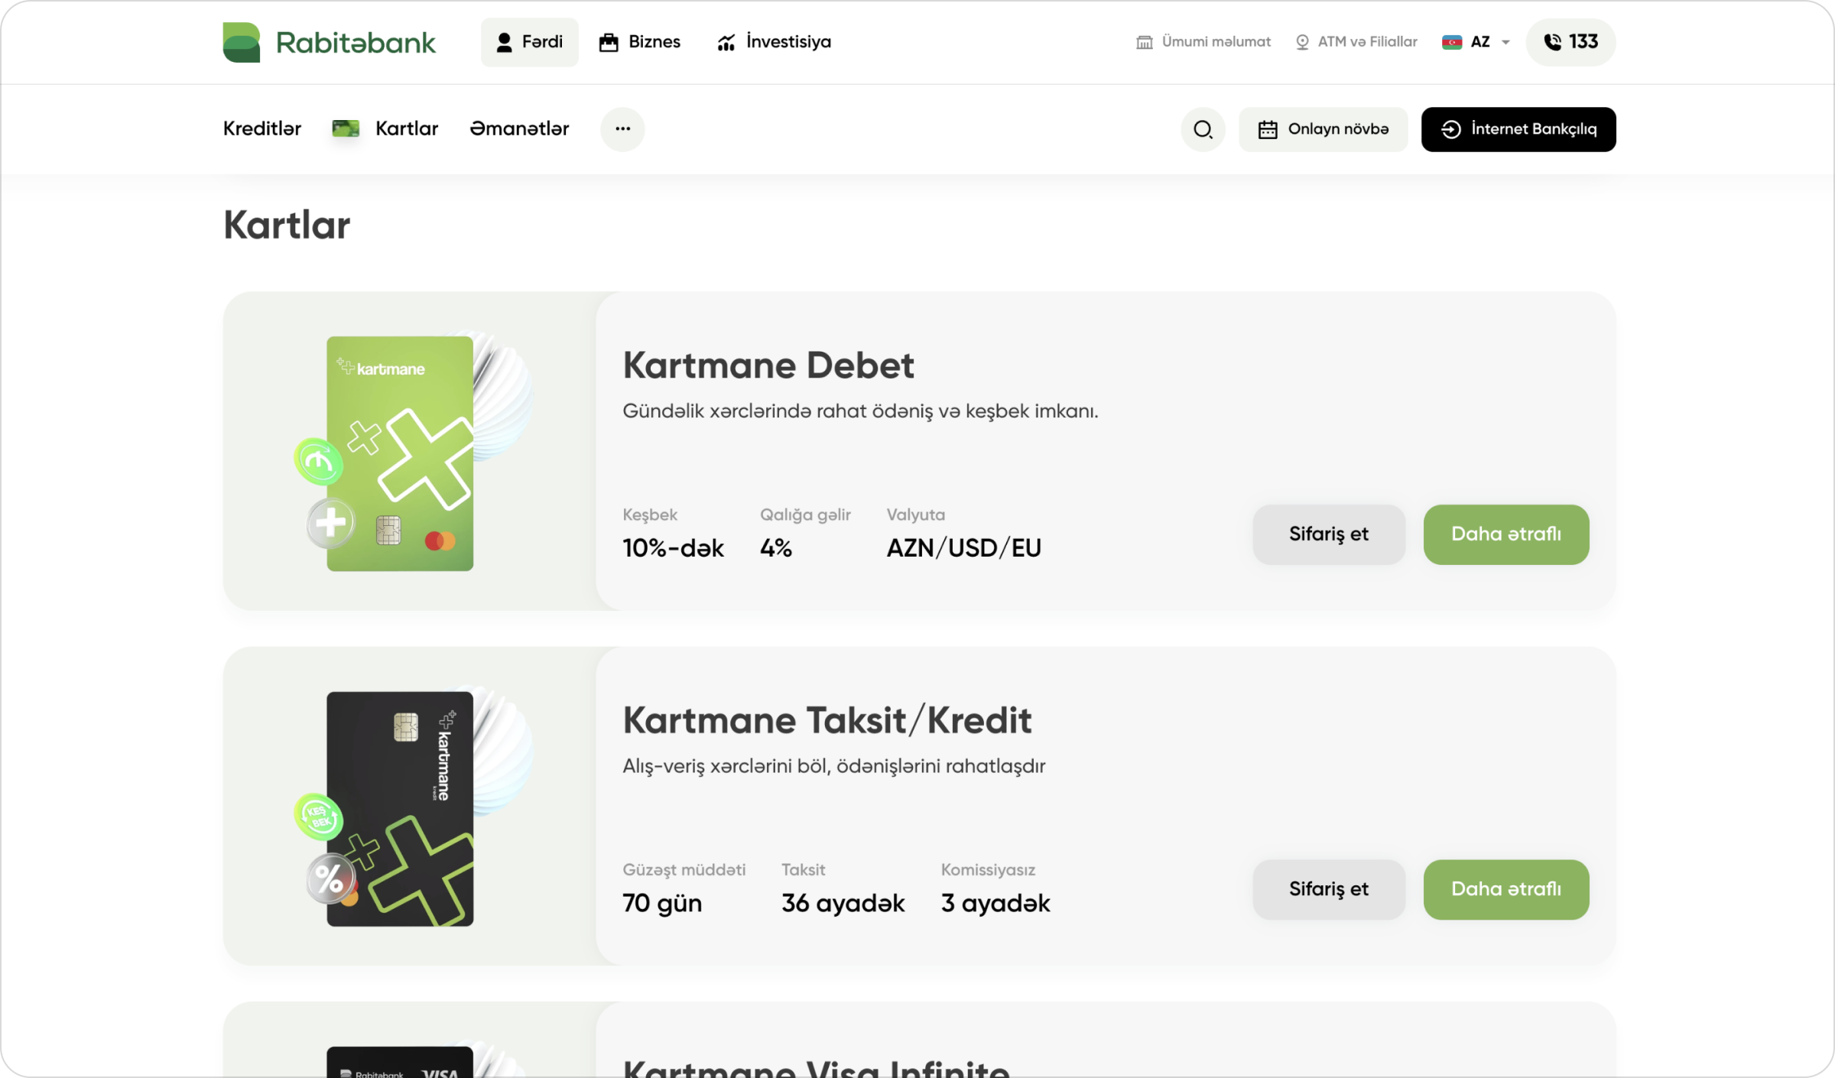This screenshot has width=1835, height=1078.
Task: Click the login arrow icon in İnternet Bankçılıq
Action: (1450, 129)
